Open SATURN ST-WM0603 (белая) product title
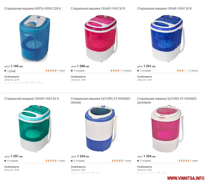The height and width of the screenshot is (182, 207). click(100, 100)
